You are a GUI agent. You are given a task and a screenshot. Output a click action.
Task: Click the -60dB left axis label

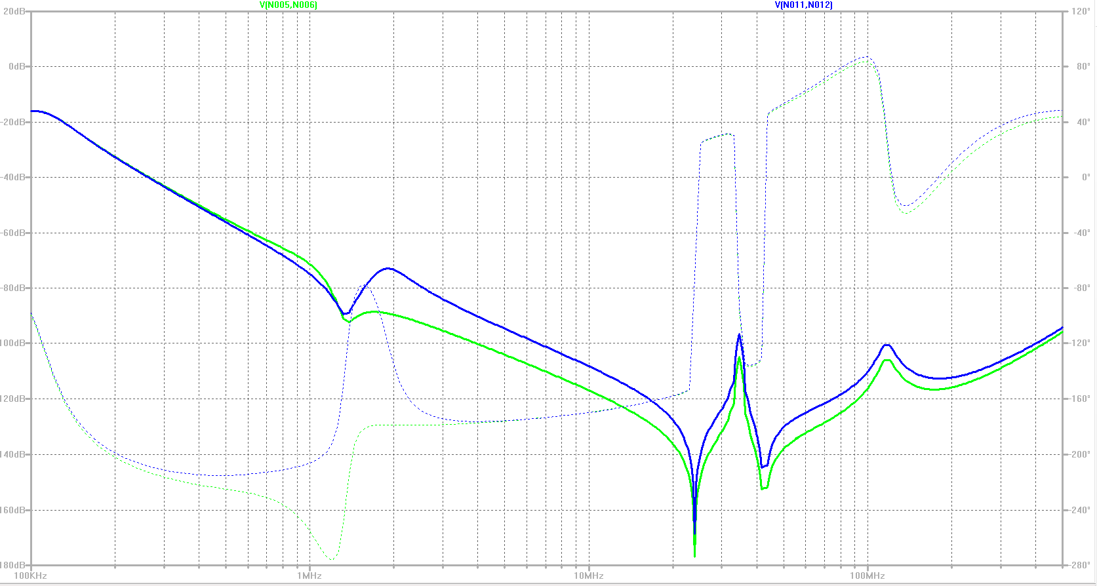14,233
